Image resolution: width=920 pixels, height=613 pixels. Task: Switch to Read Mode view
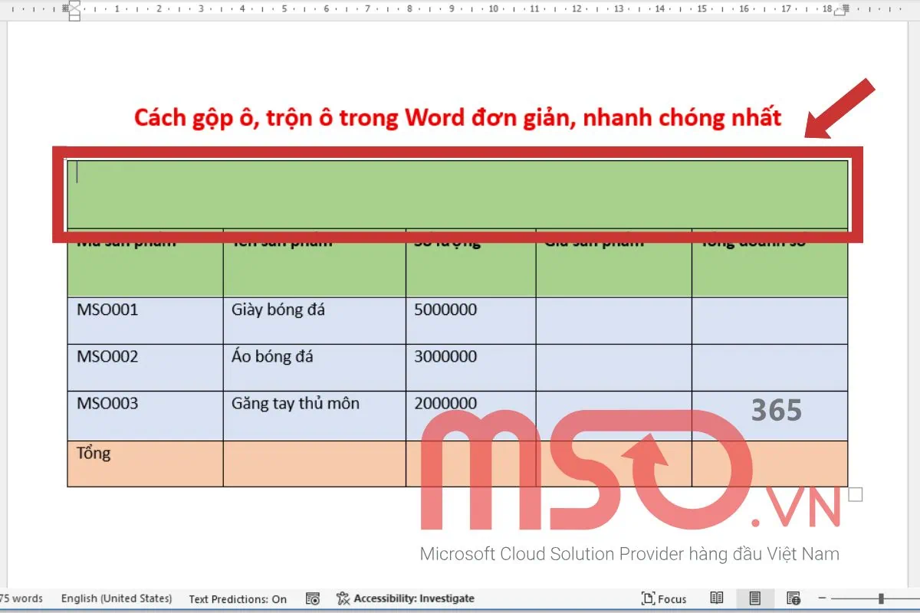[717, 598]
